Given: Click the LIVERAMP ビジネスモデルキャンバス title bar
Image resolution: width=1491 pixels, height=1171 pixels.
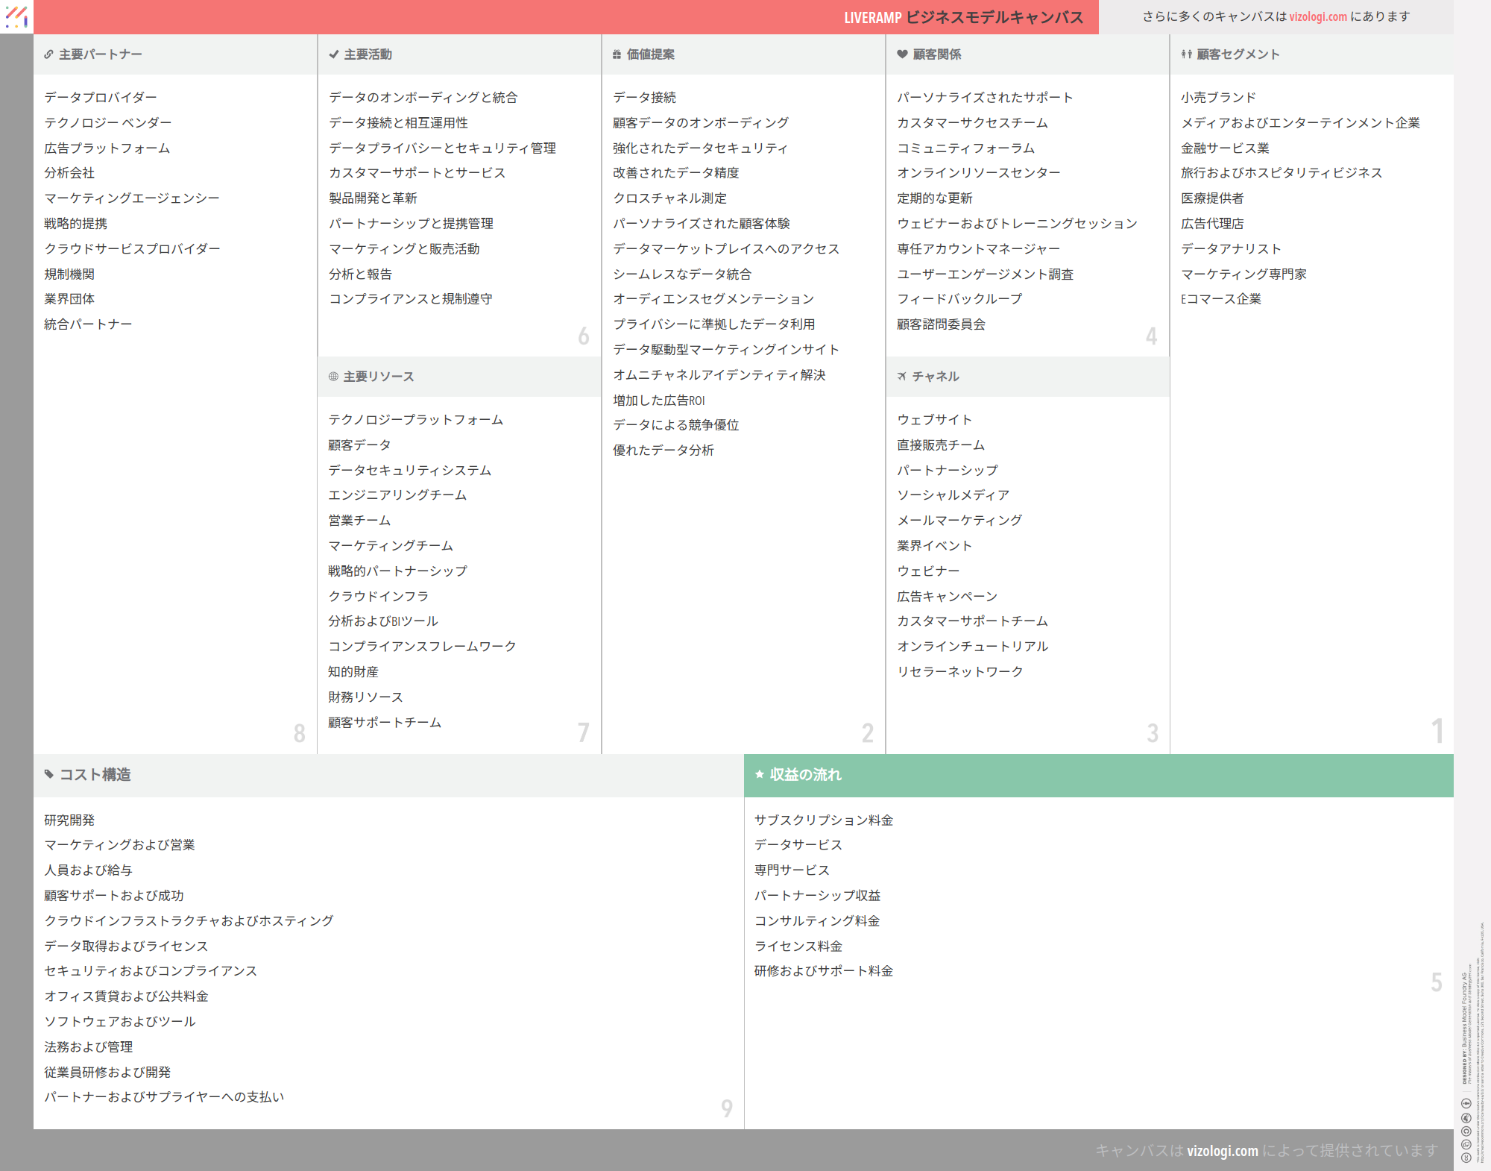Looking at the screenshot, I should [x=963, y=17].
